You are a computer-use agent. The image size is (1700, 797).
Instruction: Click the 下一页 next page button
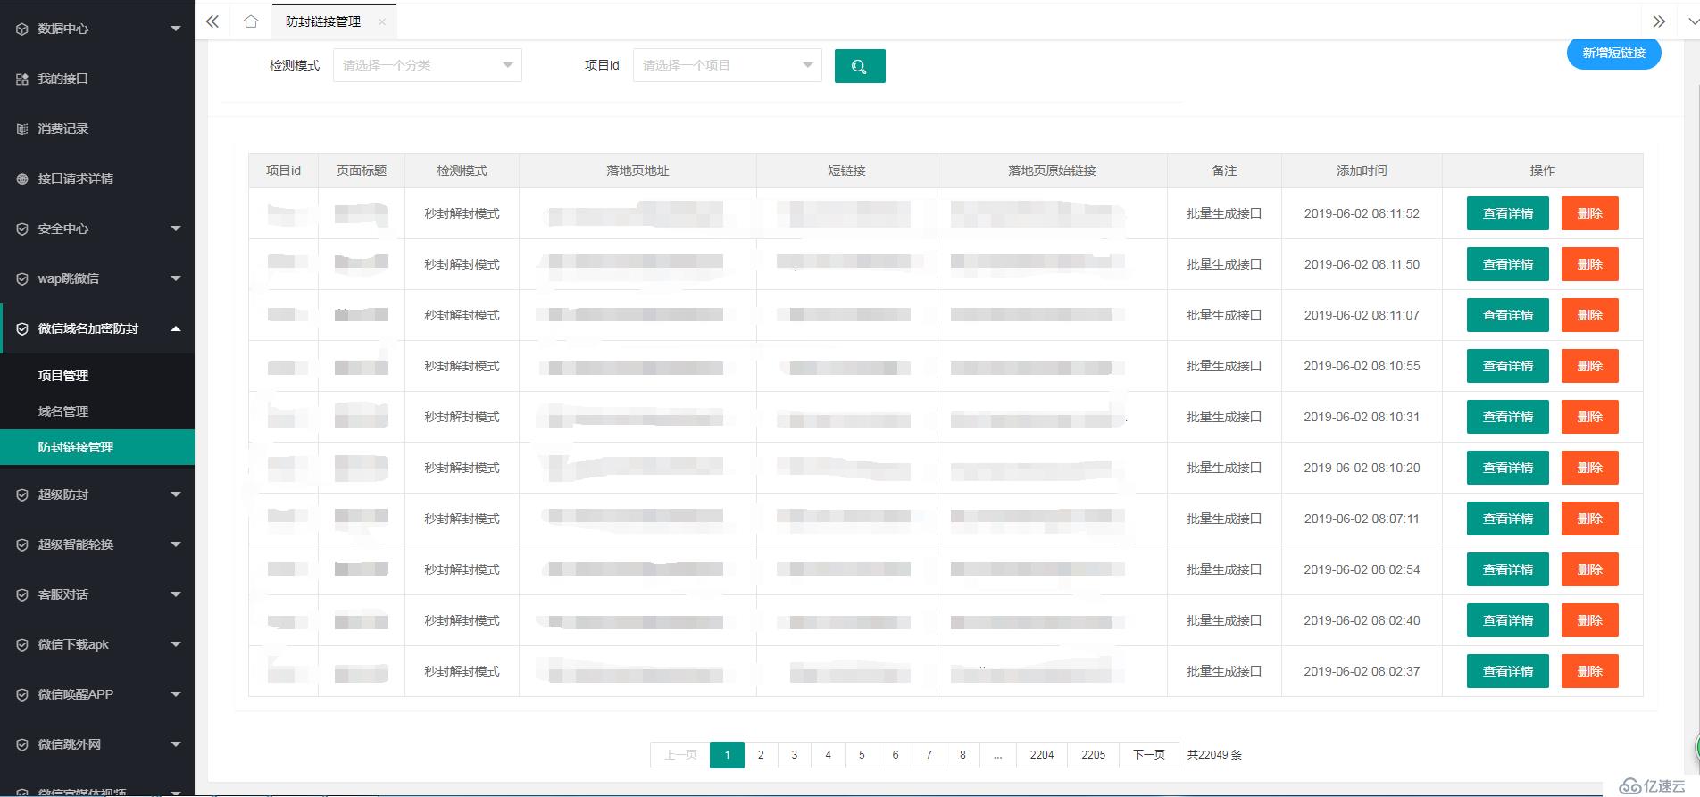tap(1149, 755)
